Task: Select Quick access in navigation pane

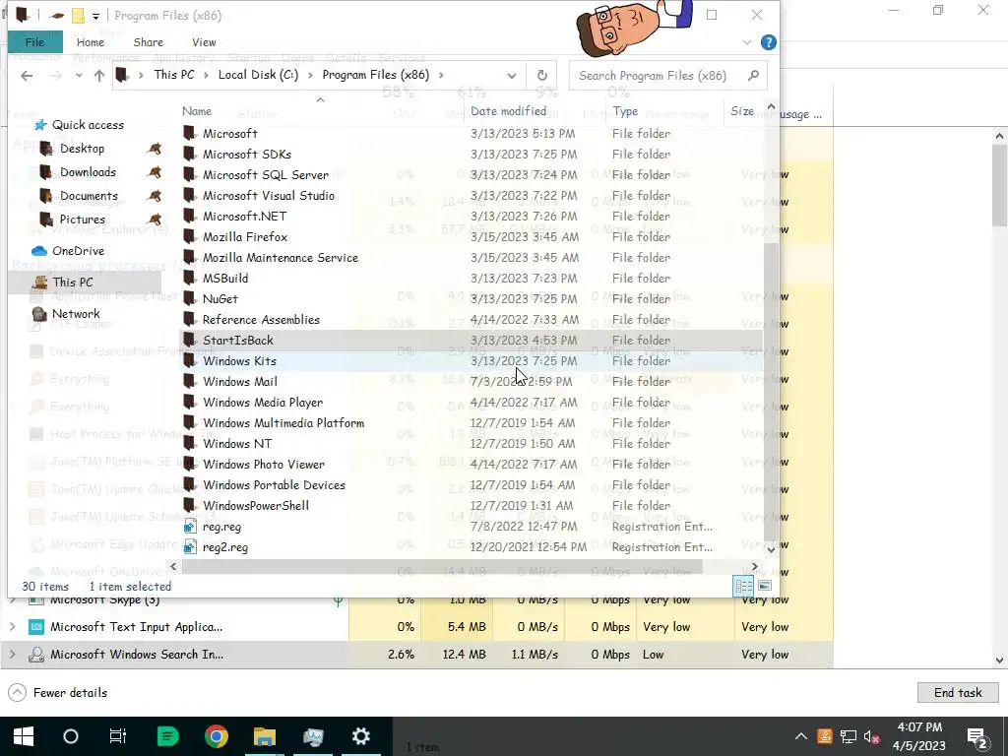Action: click(88, 125)
